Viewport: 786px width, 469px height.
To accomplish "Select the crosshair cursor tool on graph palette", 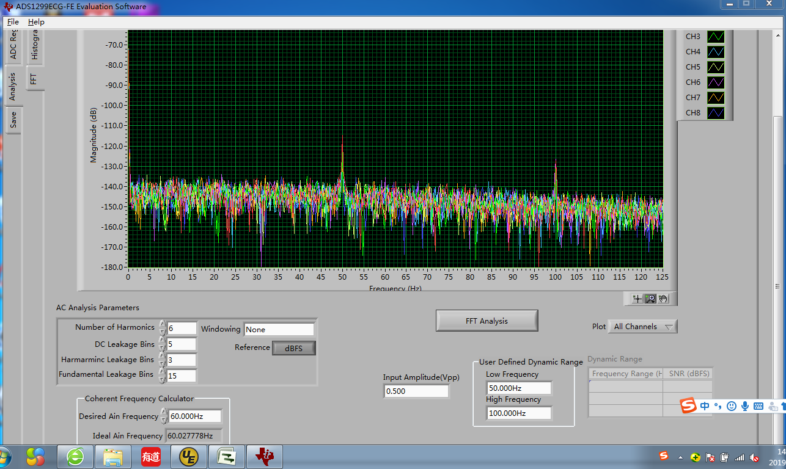I will pyautogui.click(x=637, y=299).
